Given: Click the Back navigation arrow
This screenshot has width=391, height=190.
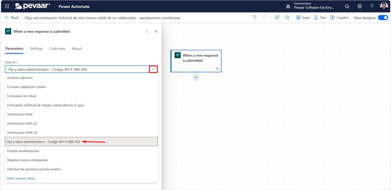Looking at the screenshot, I should coord(6,18).
